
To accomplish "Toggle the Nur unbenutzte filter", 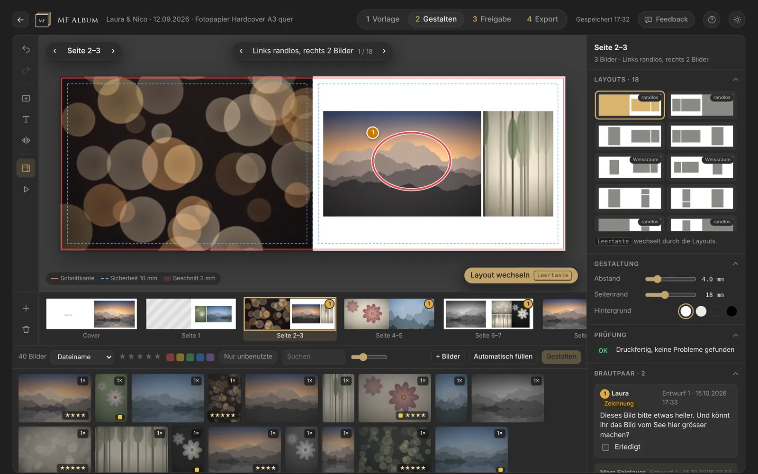I will click(248, 356).
